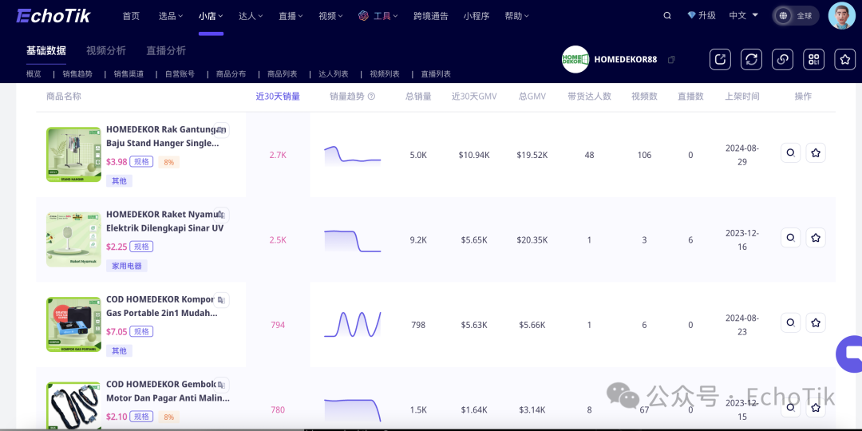Click sales trend chart for Kompor Gas
This screenshot has width=862, height=431.
click(x=353, y=324)
